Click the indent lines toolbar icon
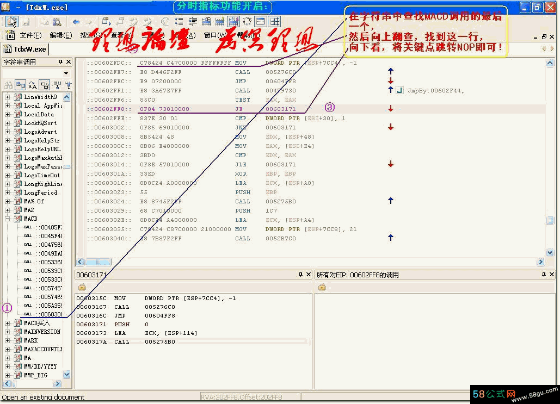The image size is (560, 404). point(193,22)
